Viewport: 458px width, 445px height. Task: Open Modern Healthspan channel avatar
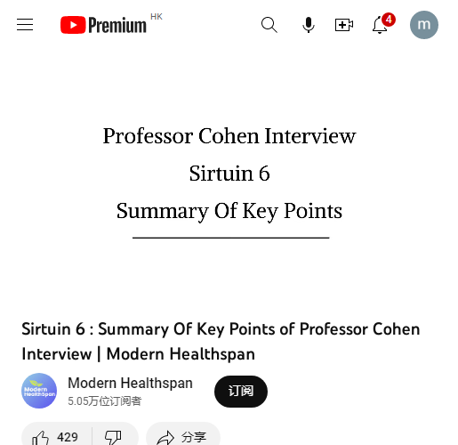point(39,391)
